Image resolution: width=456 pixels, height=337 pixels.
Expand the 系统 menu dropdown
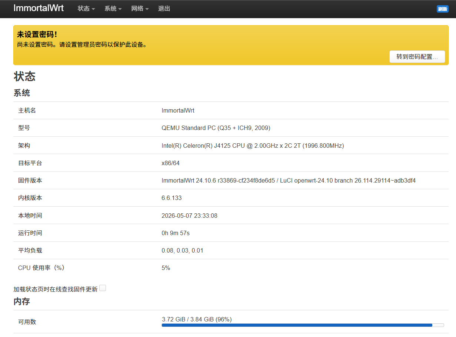click(113, 9)
